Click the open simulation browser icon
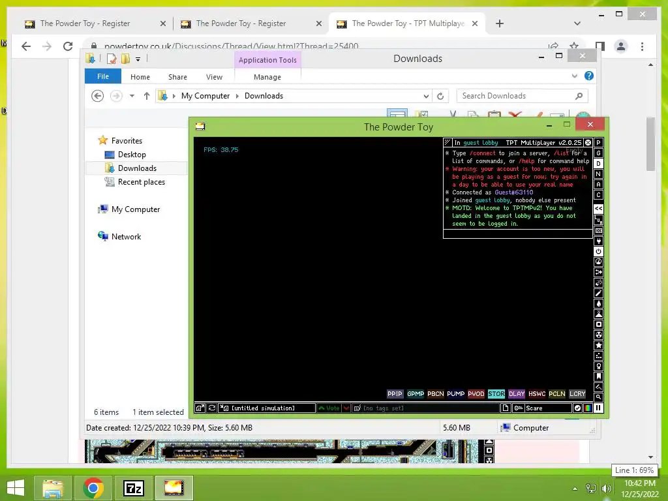668x501 pixels. click(200, 408)
